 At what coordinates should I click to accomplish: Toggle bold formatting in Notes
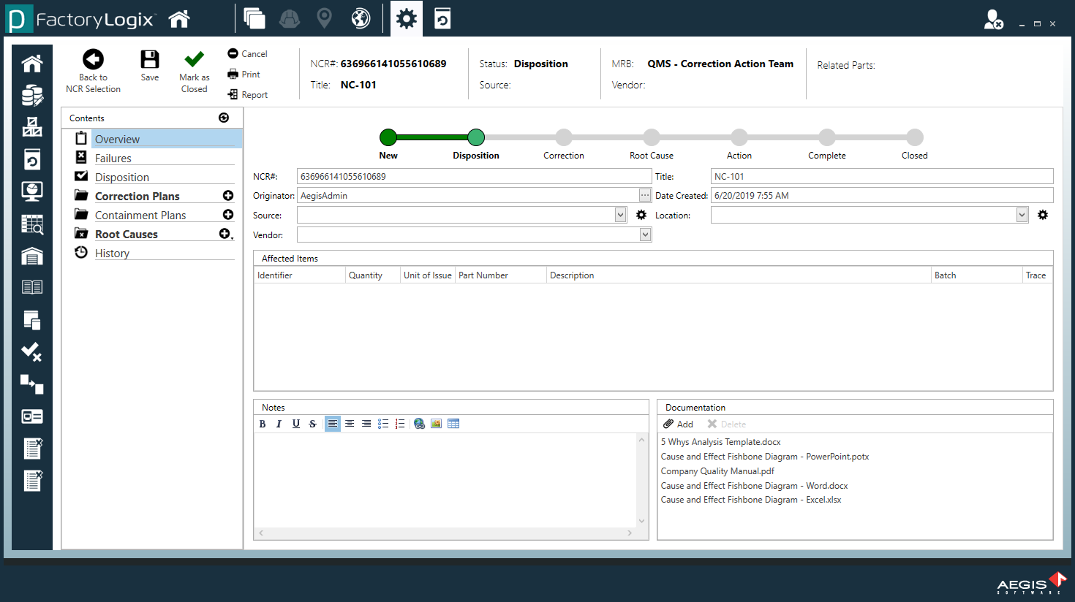tap(263, 424)
